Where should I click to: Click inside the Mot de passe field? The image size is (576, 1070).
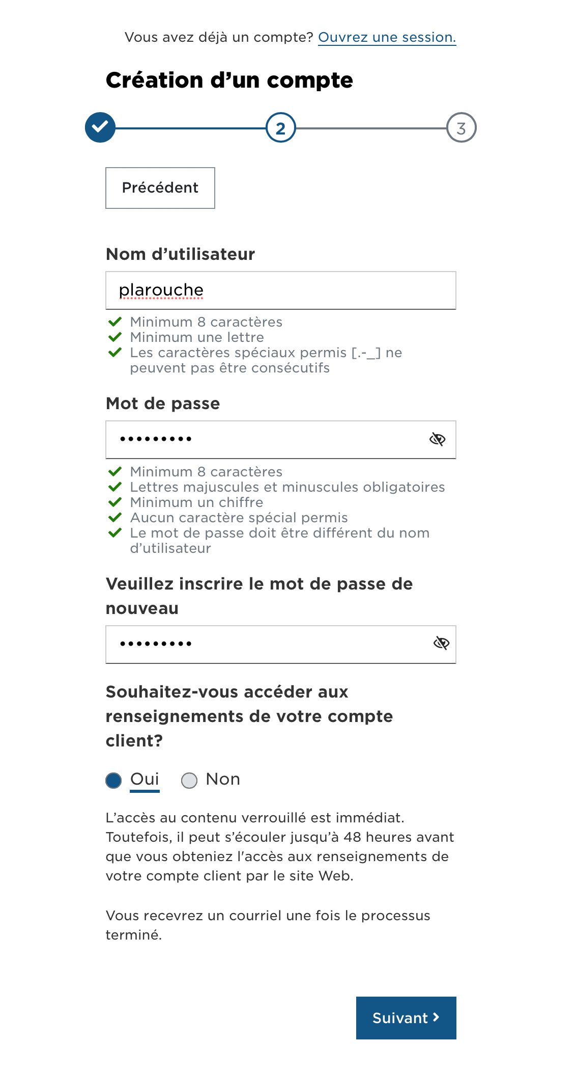(x=265, y=440)
